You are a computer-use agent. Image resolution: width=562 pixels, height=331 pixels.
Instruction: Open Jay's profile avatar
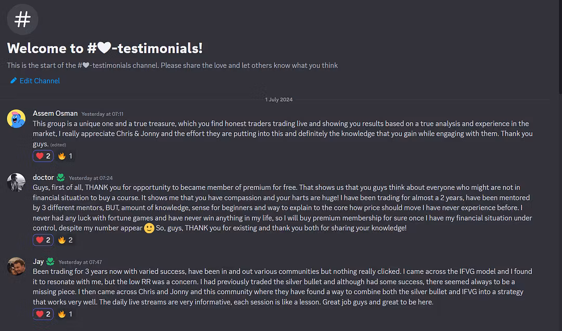(16, 267)
